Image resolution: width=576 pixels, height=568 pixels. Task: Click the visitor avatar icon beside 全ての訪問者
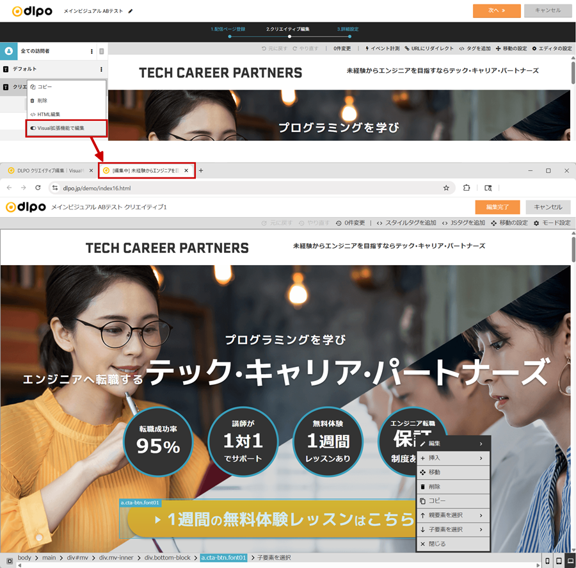click(9, 51)
